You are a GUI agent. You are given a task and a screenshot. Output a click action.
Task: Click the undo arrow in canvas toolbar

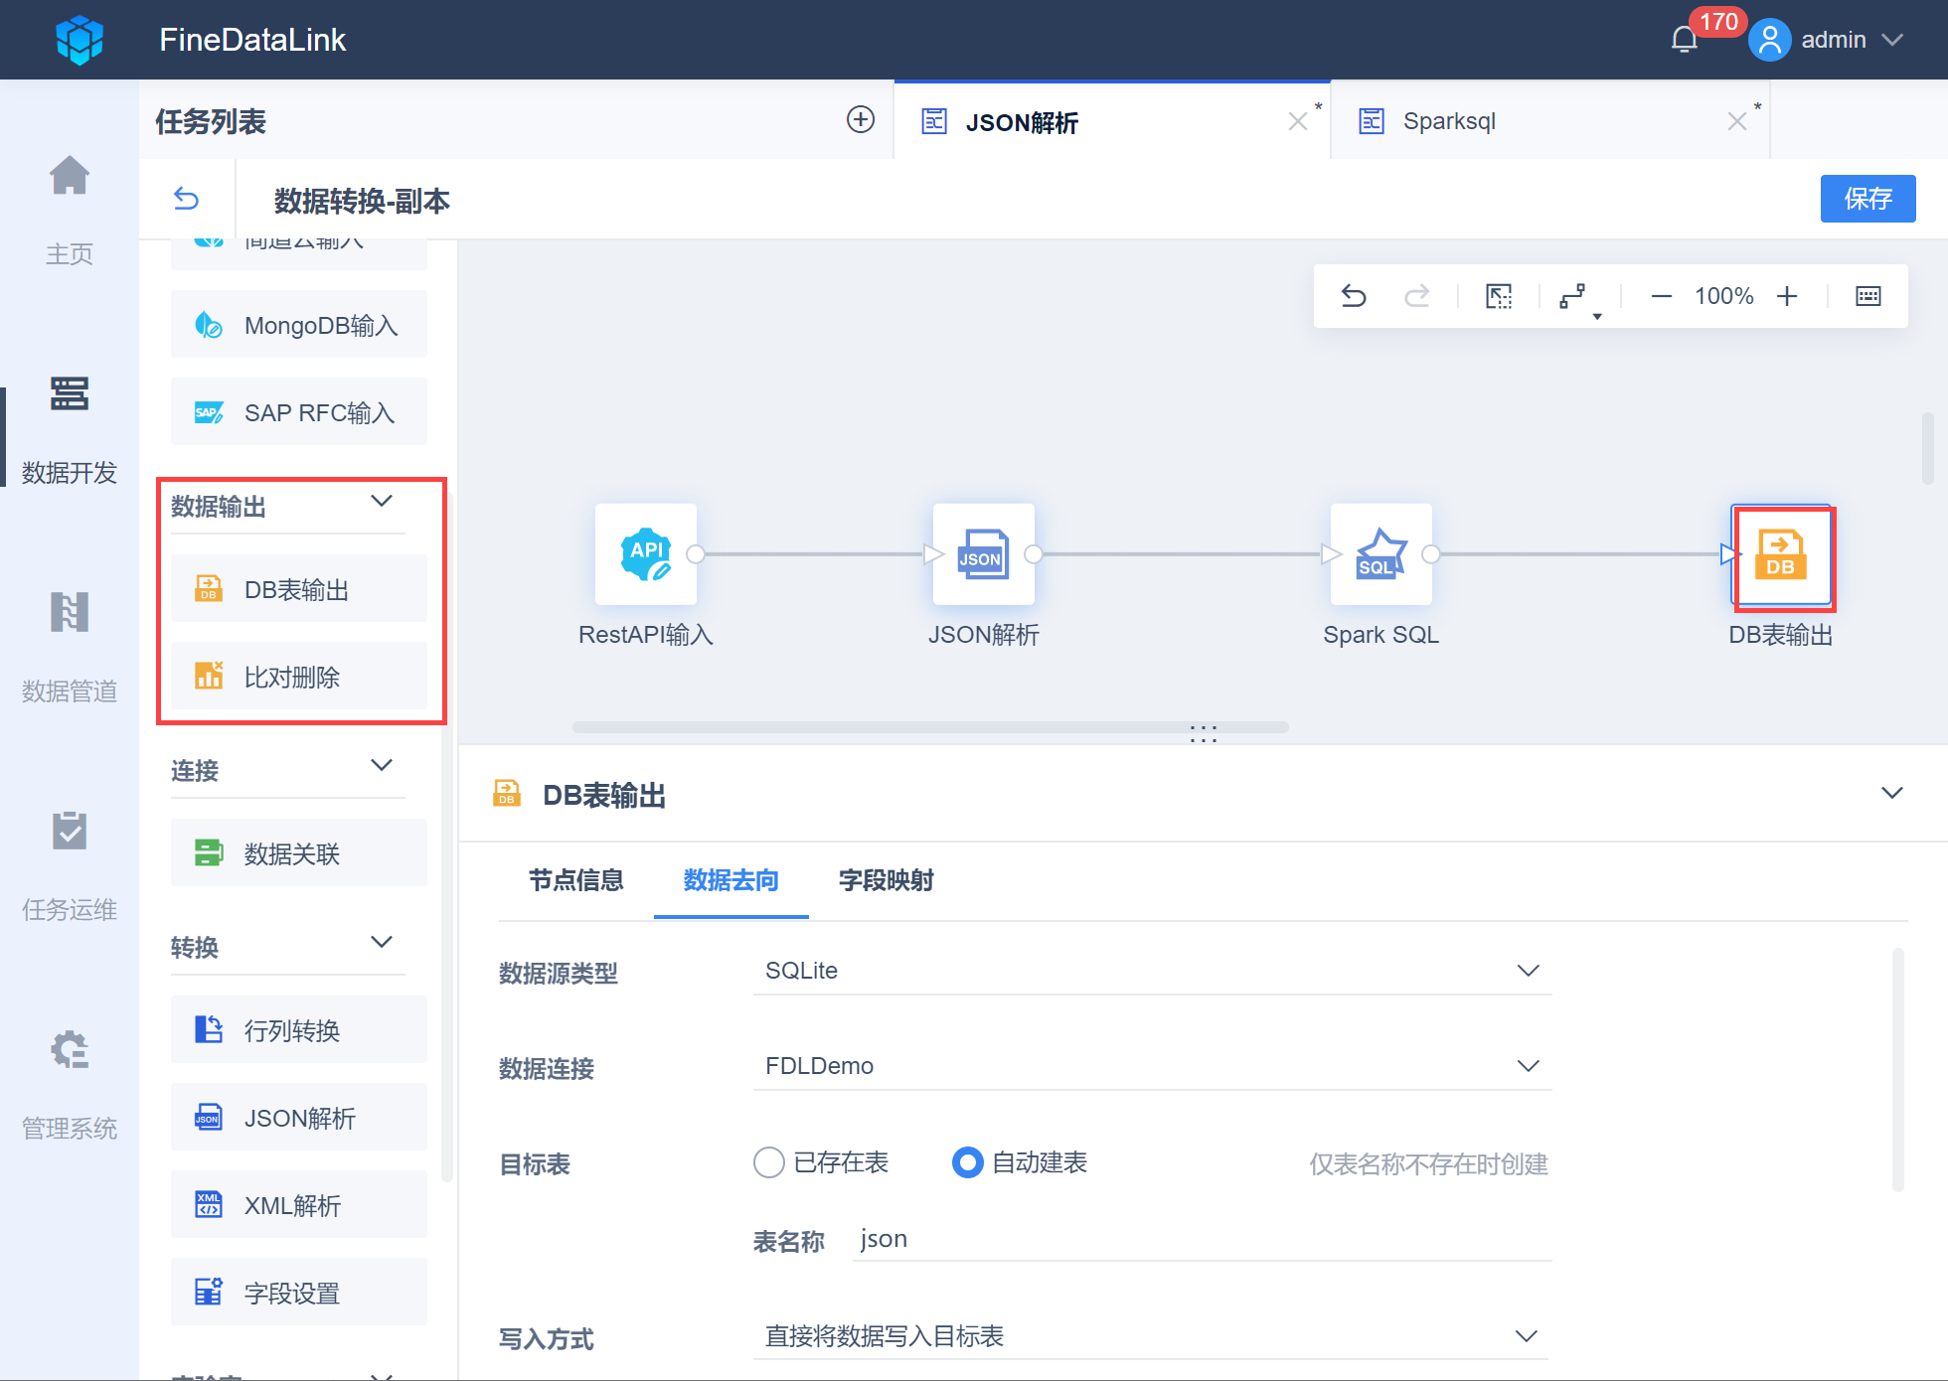(1354, 296)
